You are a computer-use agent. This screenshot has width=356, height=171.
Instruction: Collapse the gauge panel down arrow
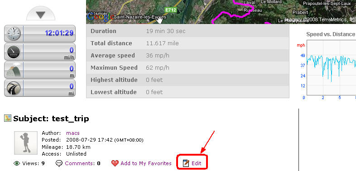click(41, 14)
